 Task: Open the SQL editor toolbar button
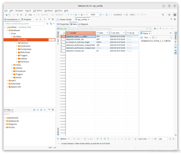pos(29,15)
